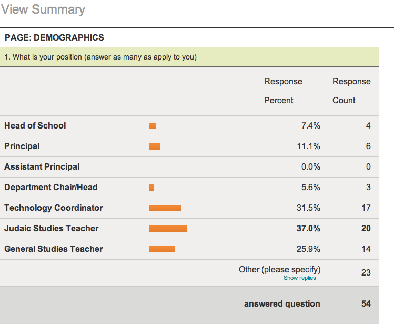Select the Assistant Principal row label
The image size is (394, 324).
[x=42, y=166]
